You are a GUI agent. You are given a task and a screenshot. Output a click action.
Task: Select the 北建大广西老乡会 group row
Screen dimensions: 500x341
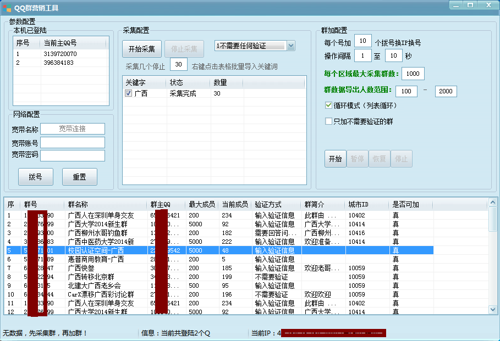(x=220, y=286)
